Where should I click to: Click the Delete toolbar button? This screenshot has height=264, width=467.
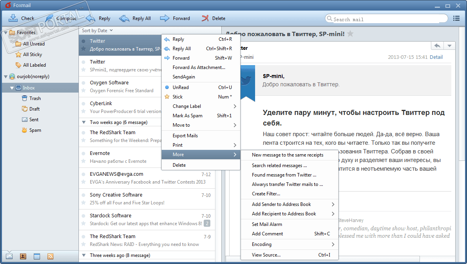[213, 18]
